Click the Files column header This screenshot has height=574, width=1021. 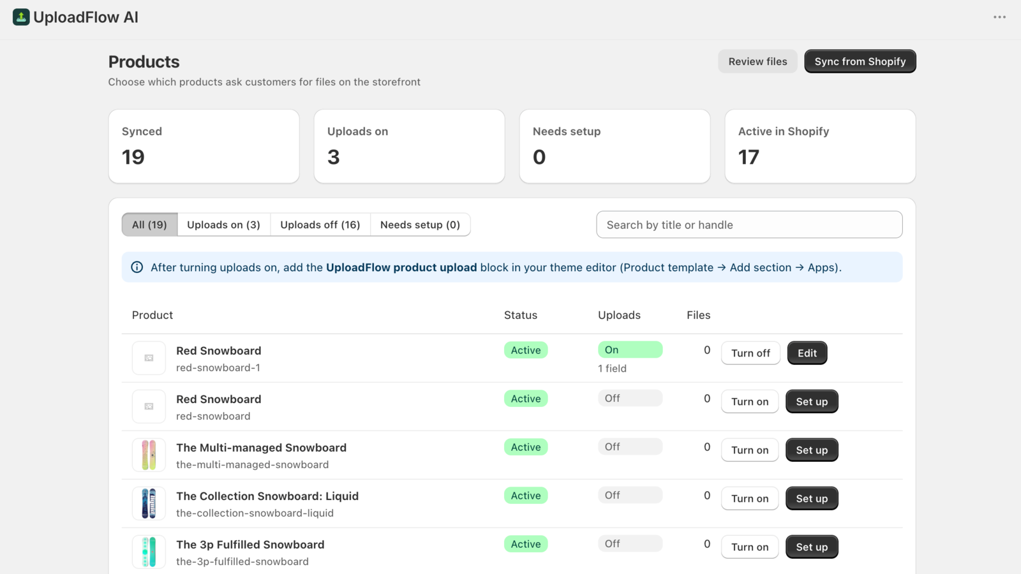699,315
